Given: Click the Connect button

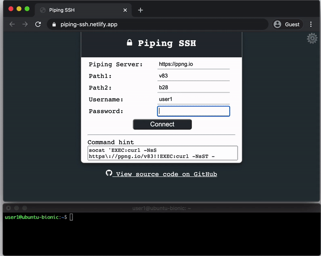Looking at the screenshot, I should (x=162, y=124).
